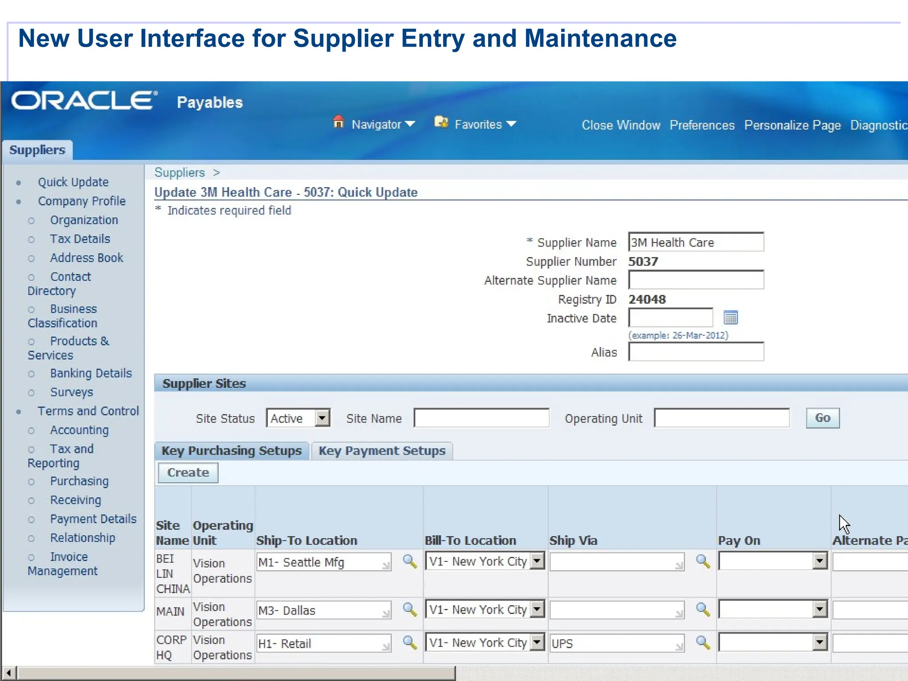Click the Inactive Date input field
Image resolution: width=908 pixels, height=681 pixels.
coord(670,318)
